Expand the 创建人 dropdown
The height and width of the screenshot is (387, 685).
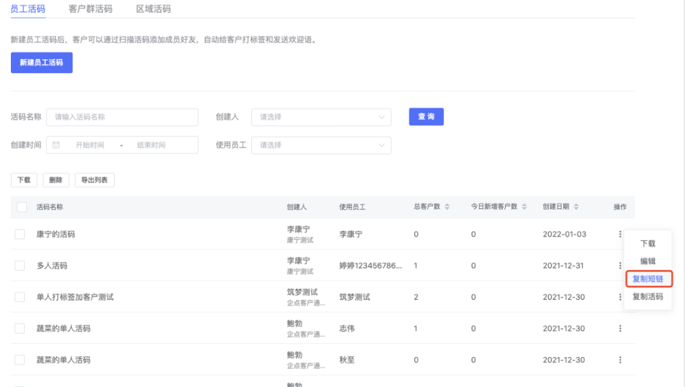click(321, 117)
